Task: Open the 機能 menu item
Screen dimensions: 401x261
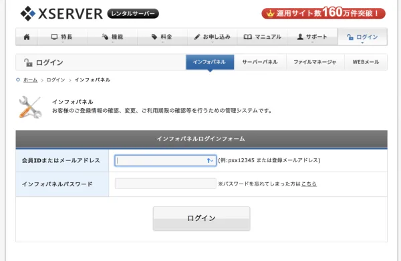Action: pos(112,37)
